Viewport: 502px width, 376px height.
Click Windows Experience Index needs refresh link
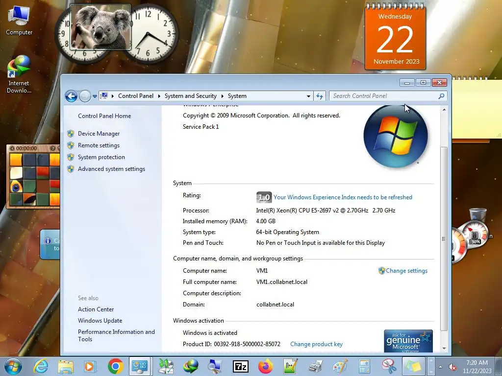click(343, 197)
